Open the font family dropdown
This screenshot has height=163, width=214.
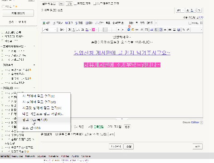click(x=49, y=29)
